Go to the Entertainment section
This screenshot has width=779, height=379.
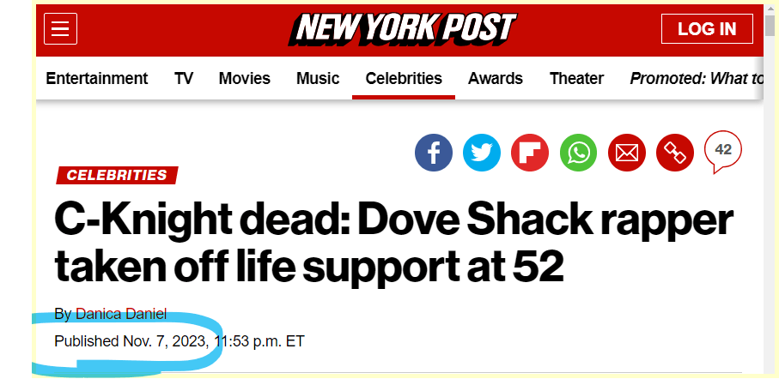coord(97,78)
